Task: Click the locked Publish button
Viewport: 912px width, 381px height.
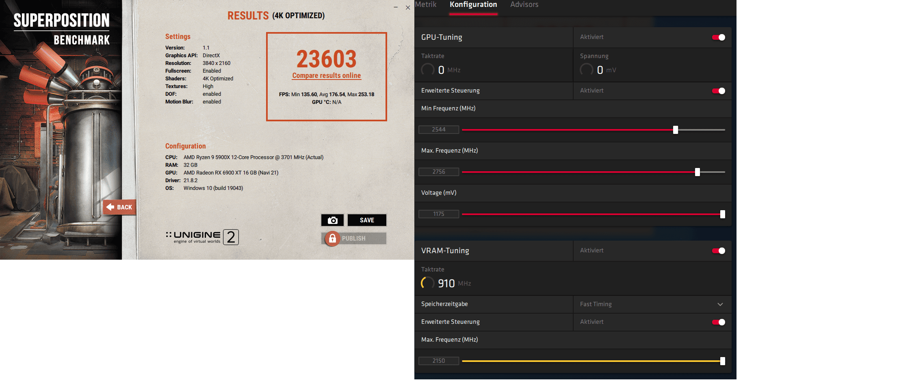Action: 354,239
